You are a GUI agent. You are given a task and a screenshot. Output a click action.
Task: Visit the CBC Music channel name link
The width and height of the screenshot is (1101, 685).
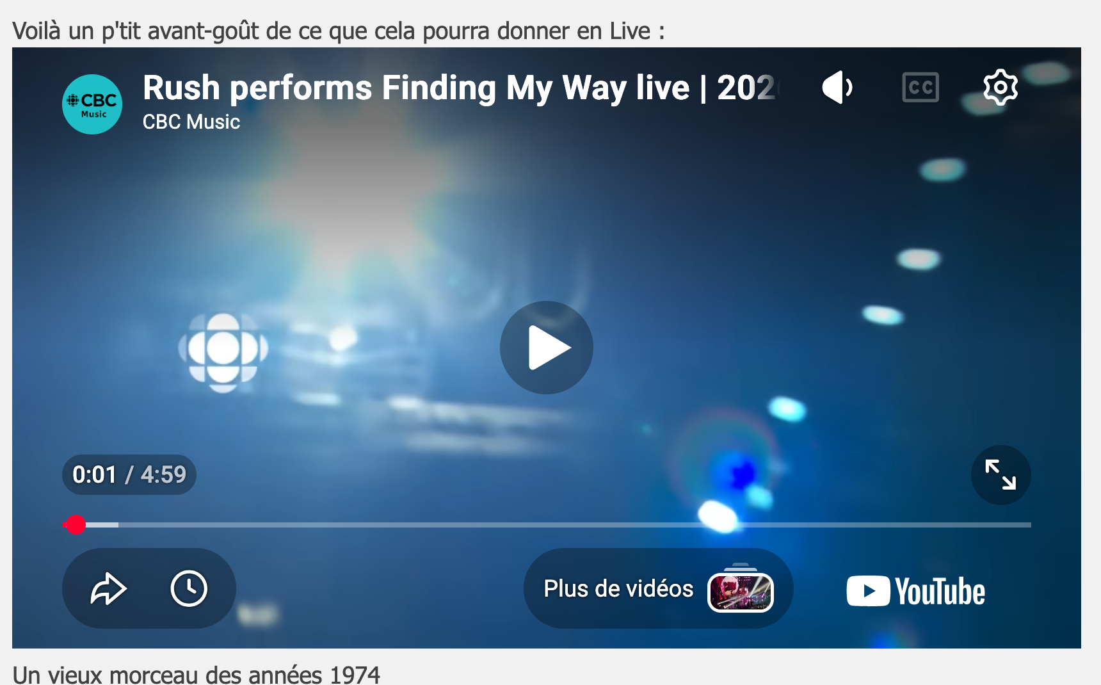coord(191,122)
